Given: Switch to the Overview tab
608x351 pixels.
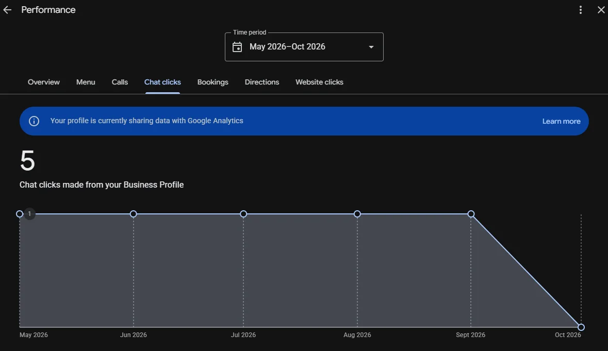Looking at the screenshot, I should 44,82.
